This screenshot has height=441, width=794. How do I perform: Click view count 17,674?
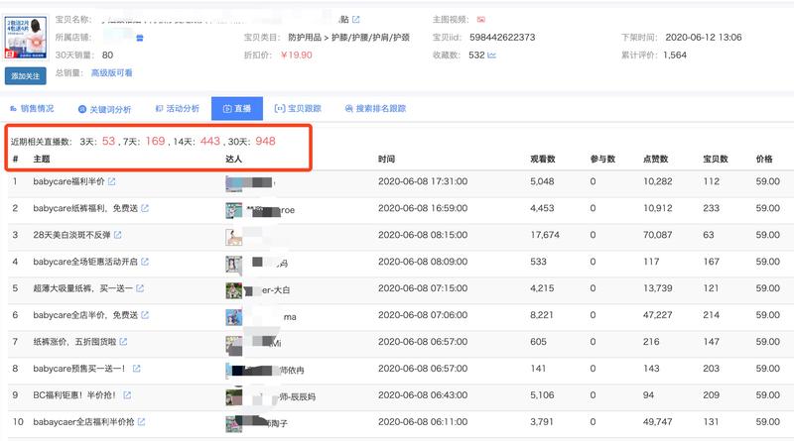pyautogui.click(x=545, y=235)
